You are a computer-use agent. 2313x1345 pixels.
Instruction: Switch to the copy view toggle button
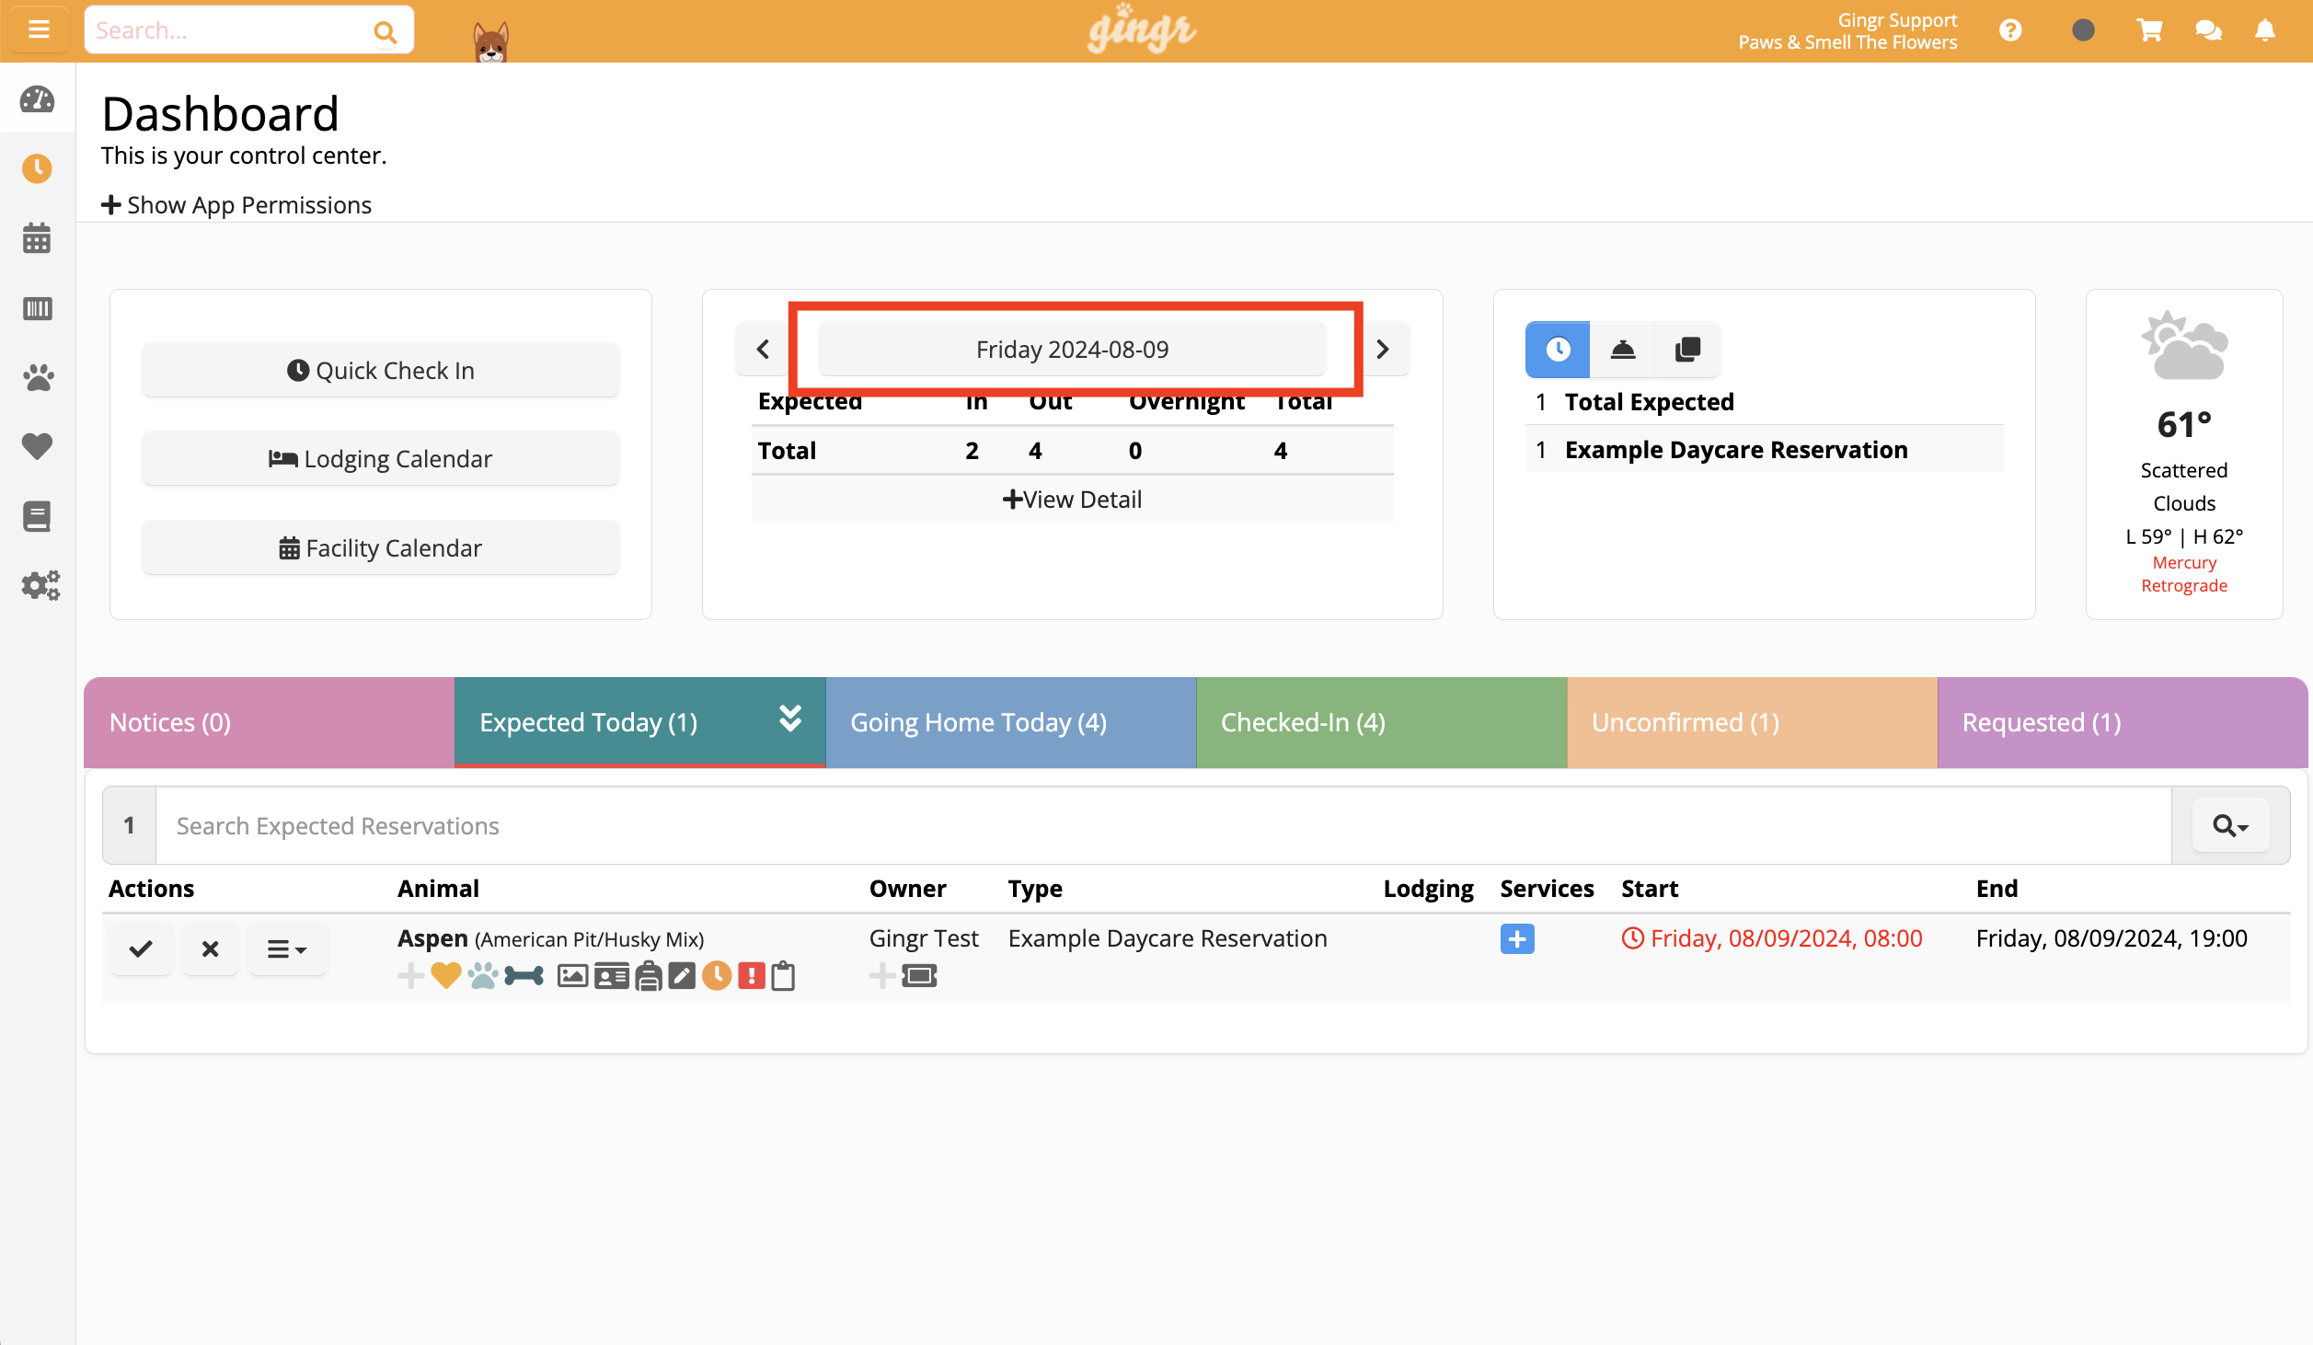coord(1687,350)
